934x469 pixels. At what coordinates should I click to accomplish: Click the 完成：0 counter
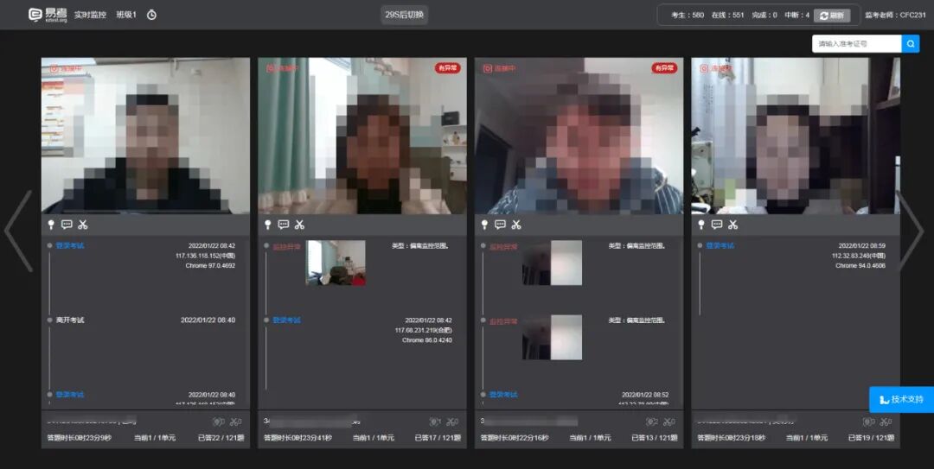tap(764, 16)
